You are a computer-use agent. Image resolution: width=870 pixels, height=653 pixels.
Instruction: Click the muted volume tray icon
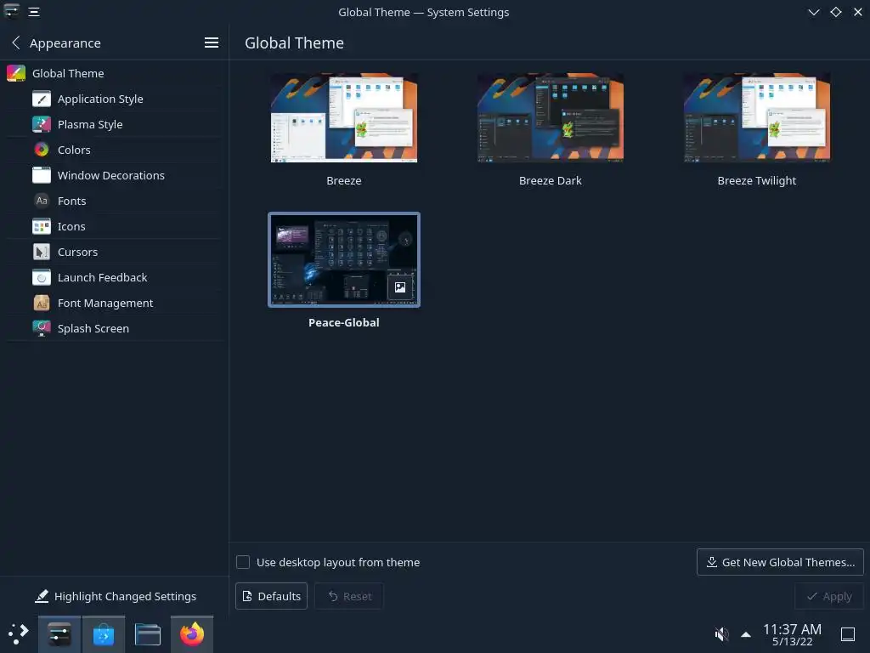[721, 634]
